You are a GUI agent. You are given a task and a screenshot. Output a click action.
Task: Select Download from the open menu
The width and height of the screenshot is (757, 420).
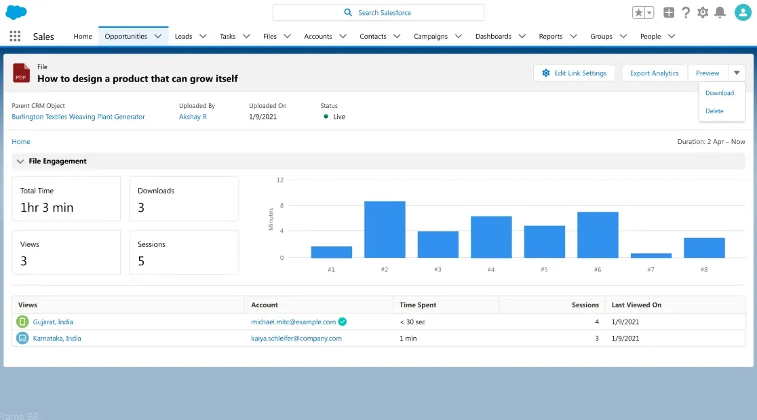(720, 93)
